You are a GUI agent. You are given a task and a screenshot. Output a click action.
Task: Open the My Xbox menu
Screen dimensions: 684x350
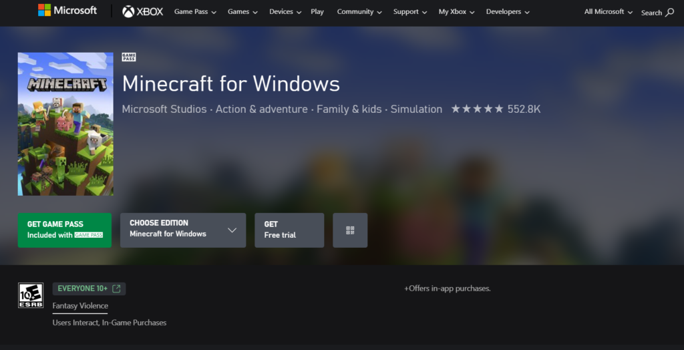pyautogui.click(x=457, y=12)
